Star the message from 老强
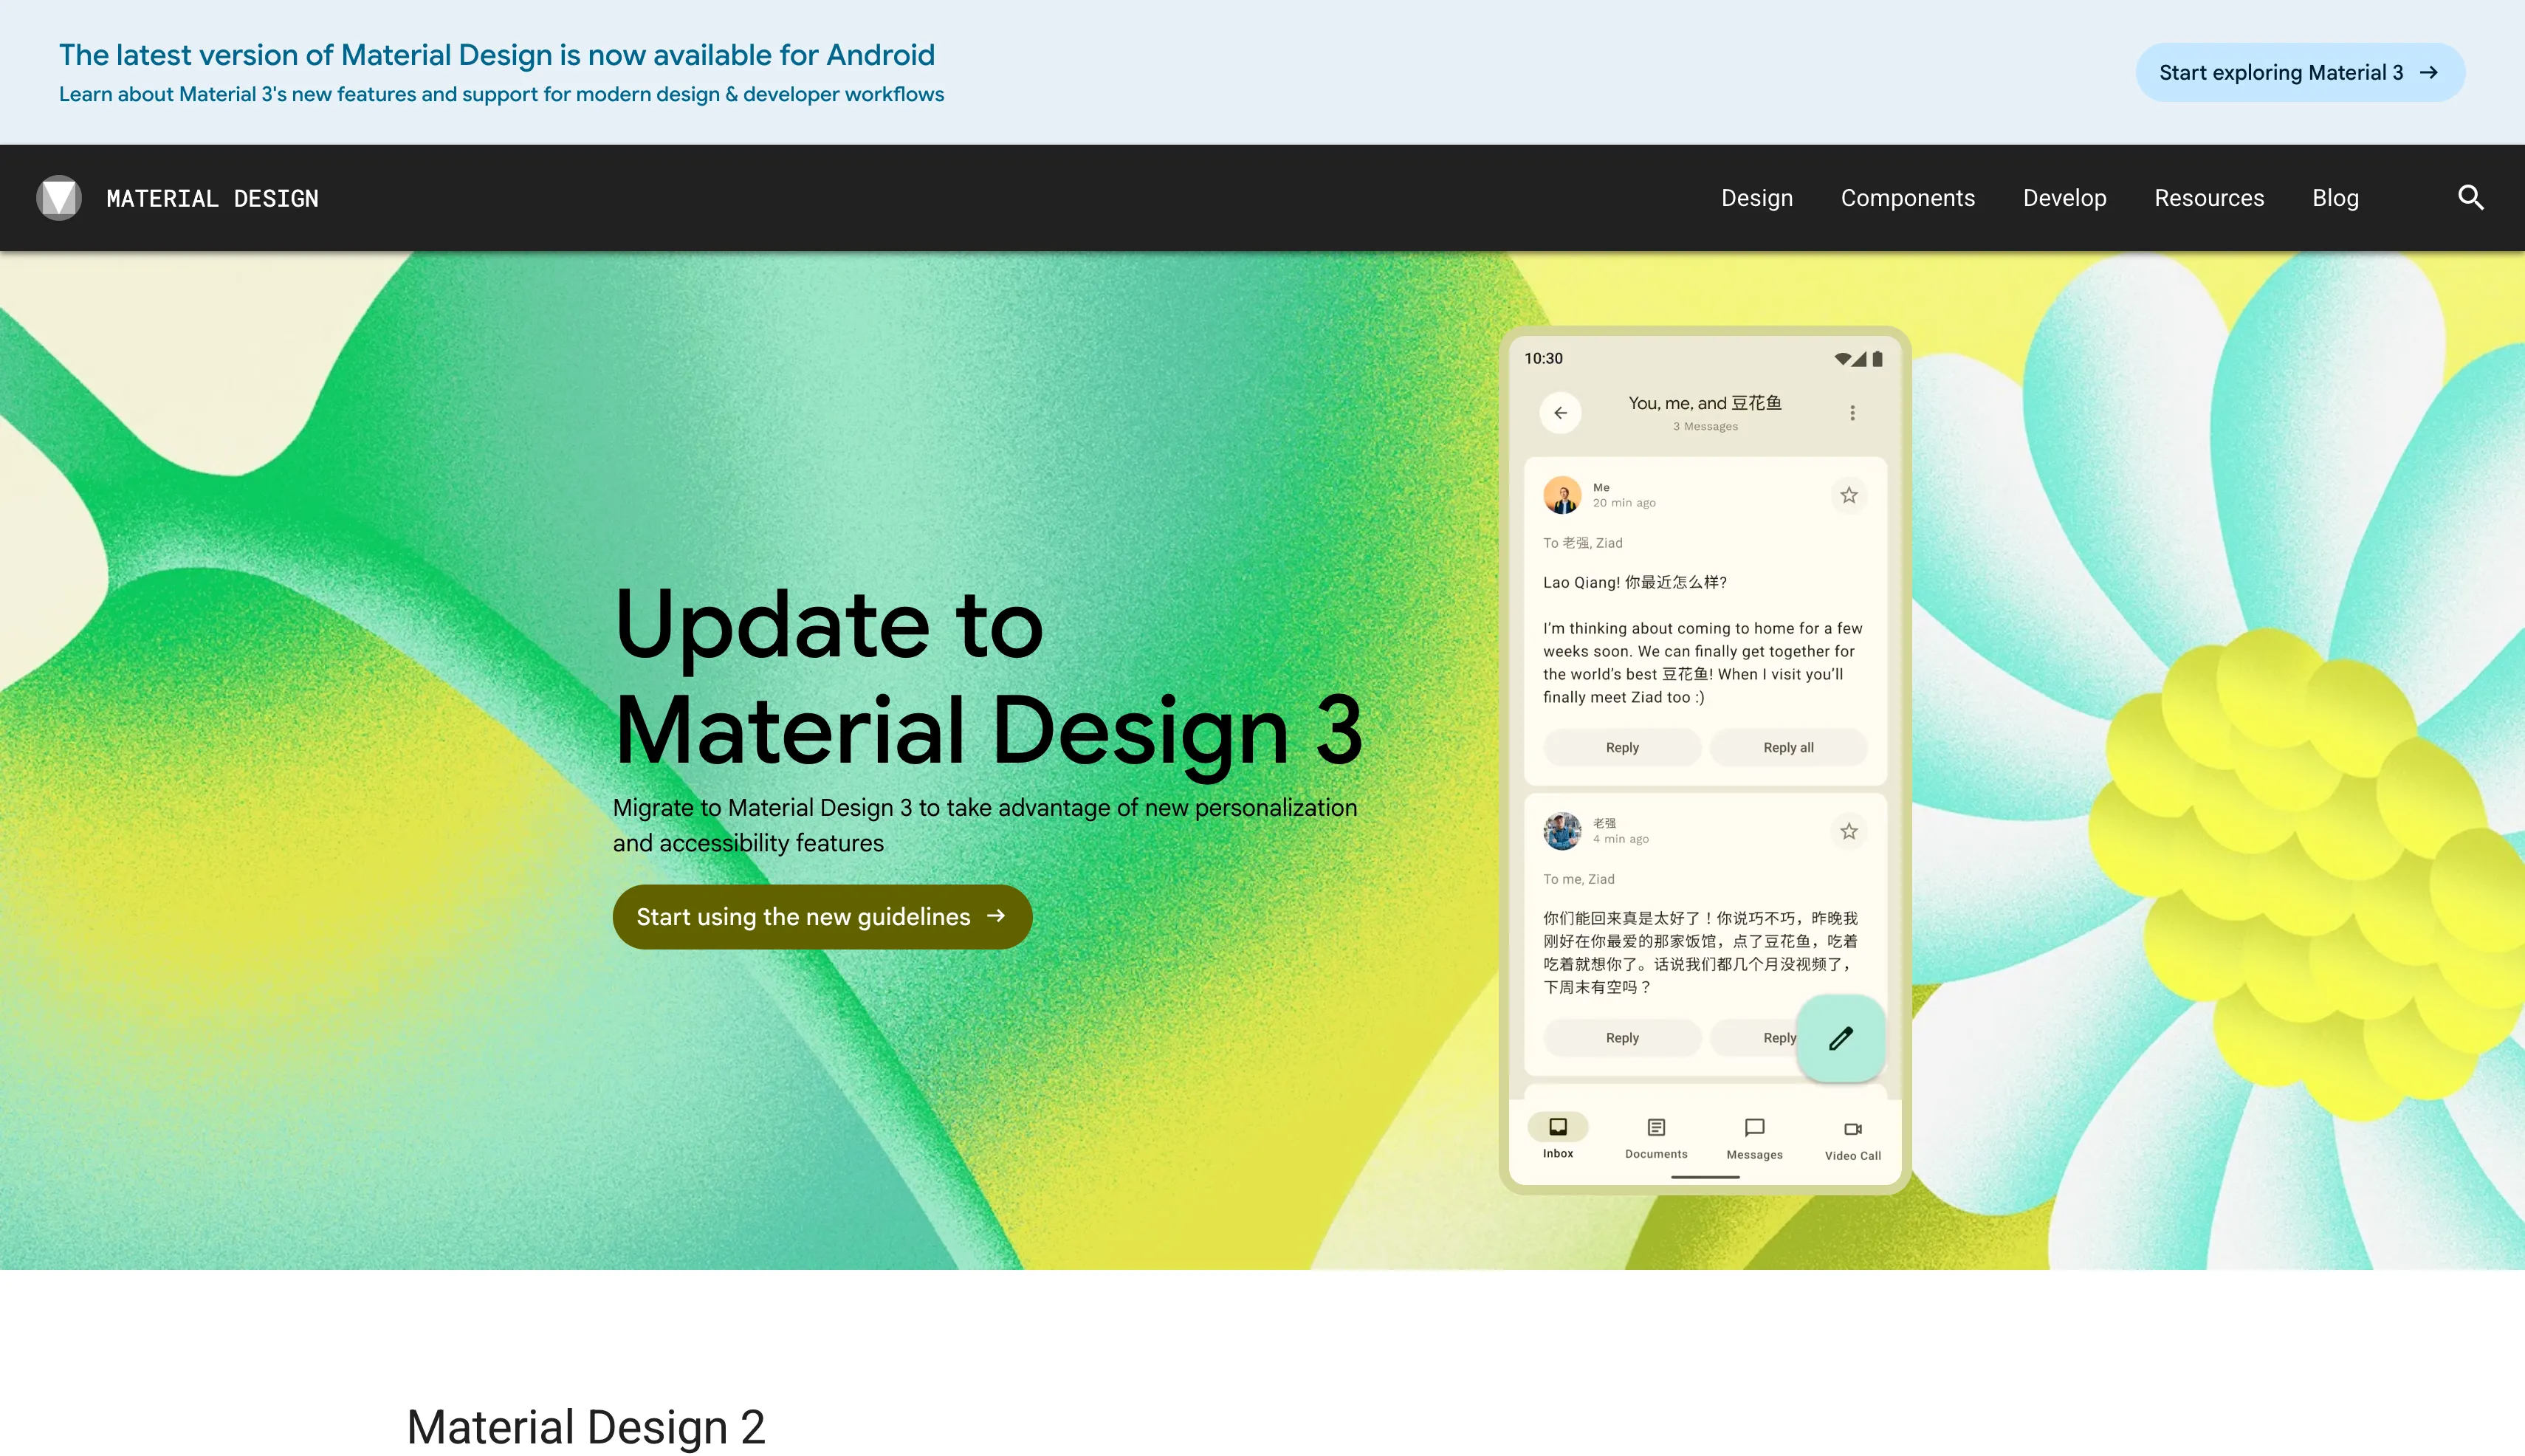Image resolution: width=2525 pixels, height=1456 pixels. click(1849, 831)
